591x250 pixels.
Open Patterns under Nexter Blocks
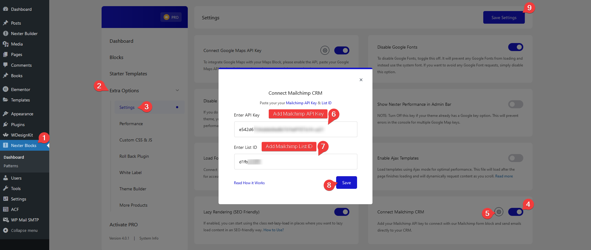click(11, 166)
